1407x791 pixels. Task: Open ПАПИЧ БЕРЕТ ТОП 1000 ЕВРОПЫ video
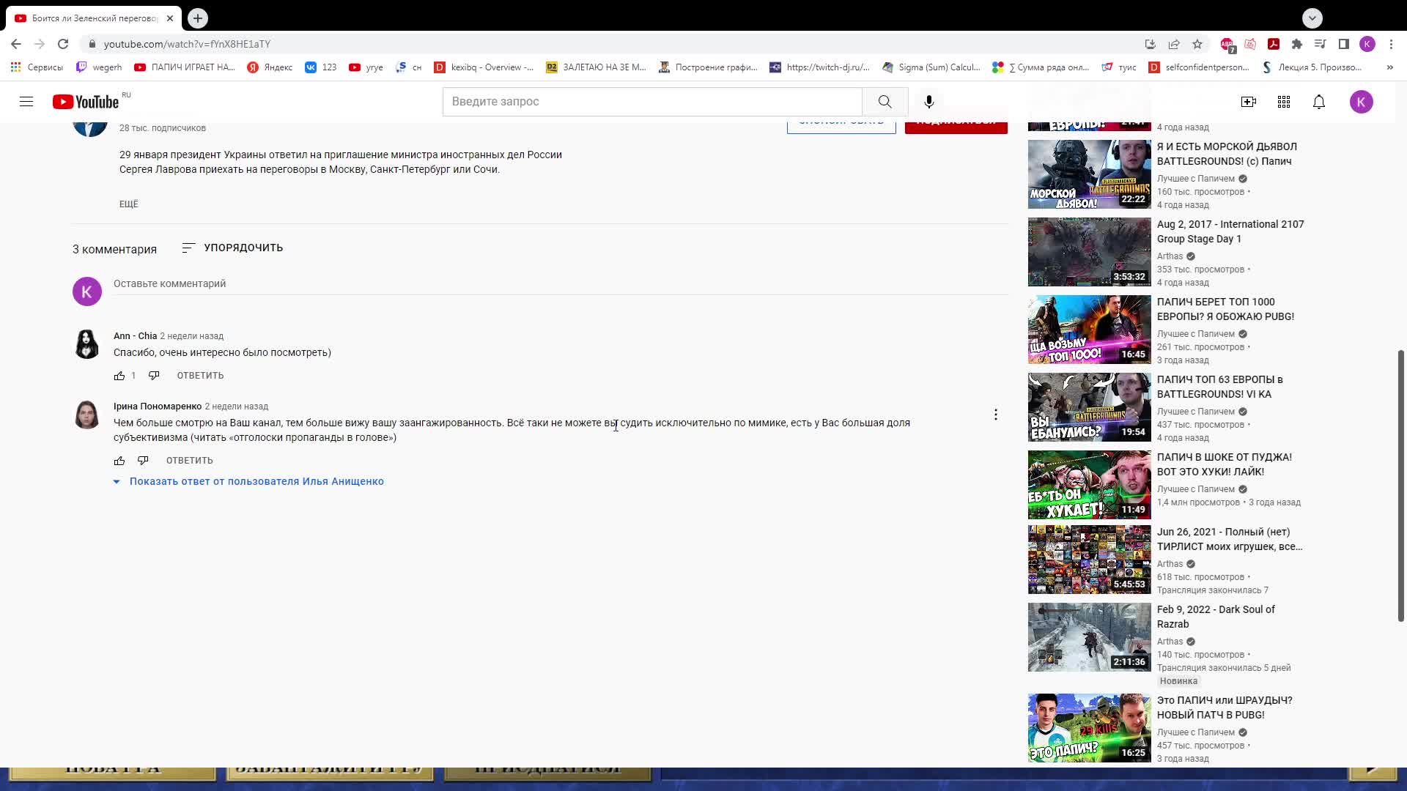[x=1225, y=309]
